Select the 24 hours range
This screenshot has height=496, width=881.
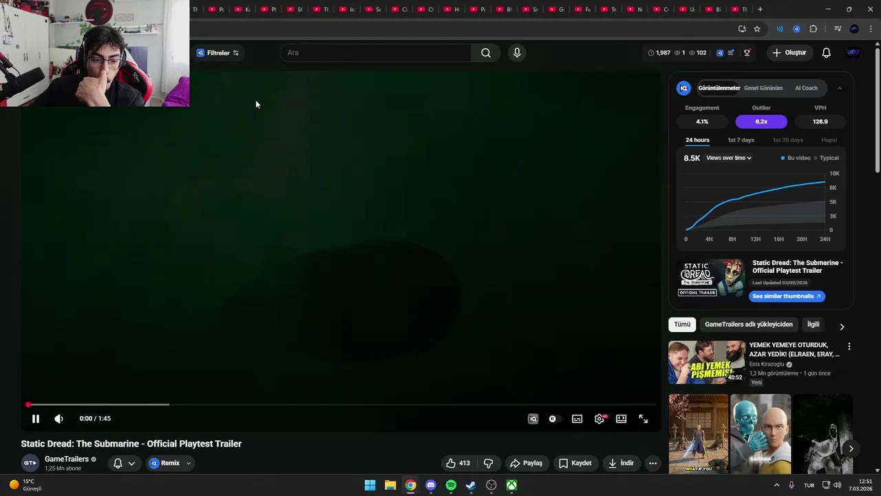coord(697,140)
